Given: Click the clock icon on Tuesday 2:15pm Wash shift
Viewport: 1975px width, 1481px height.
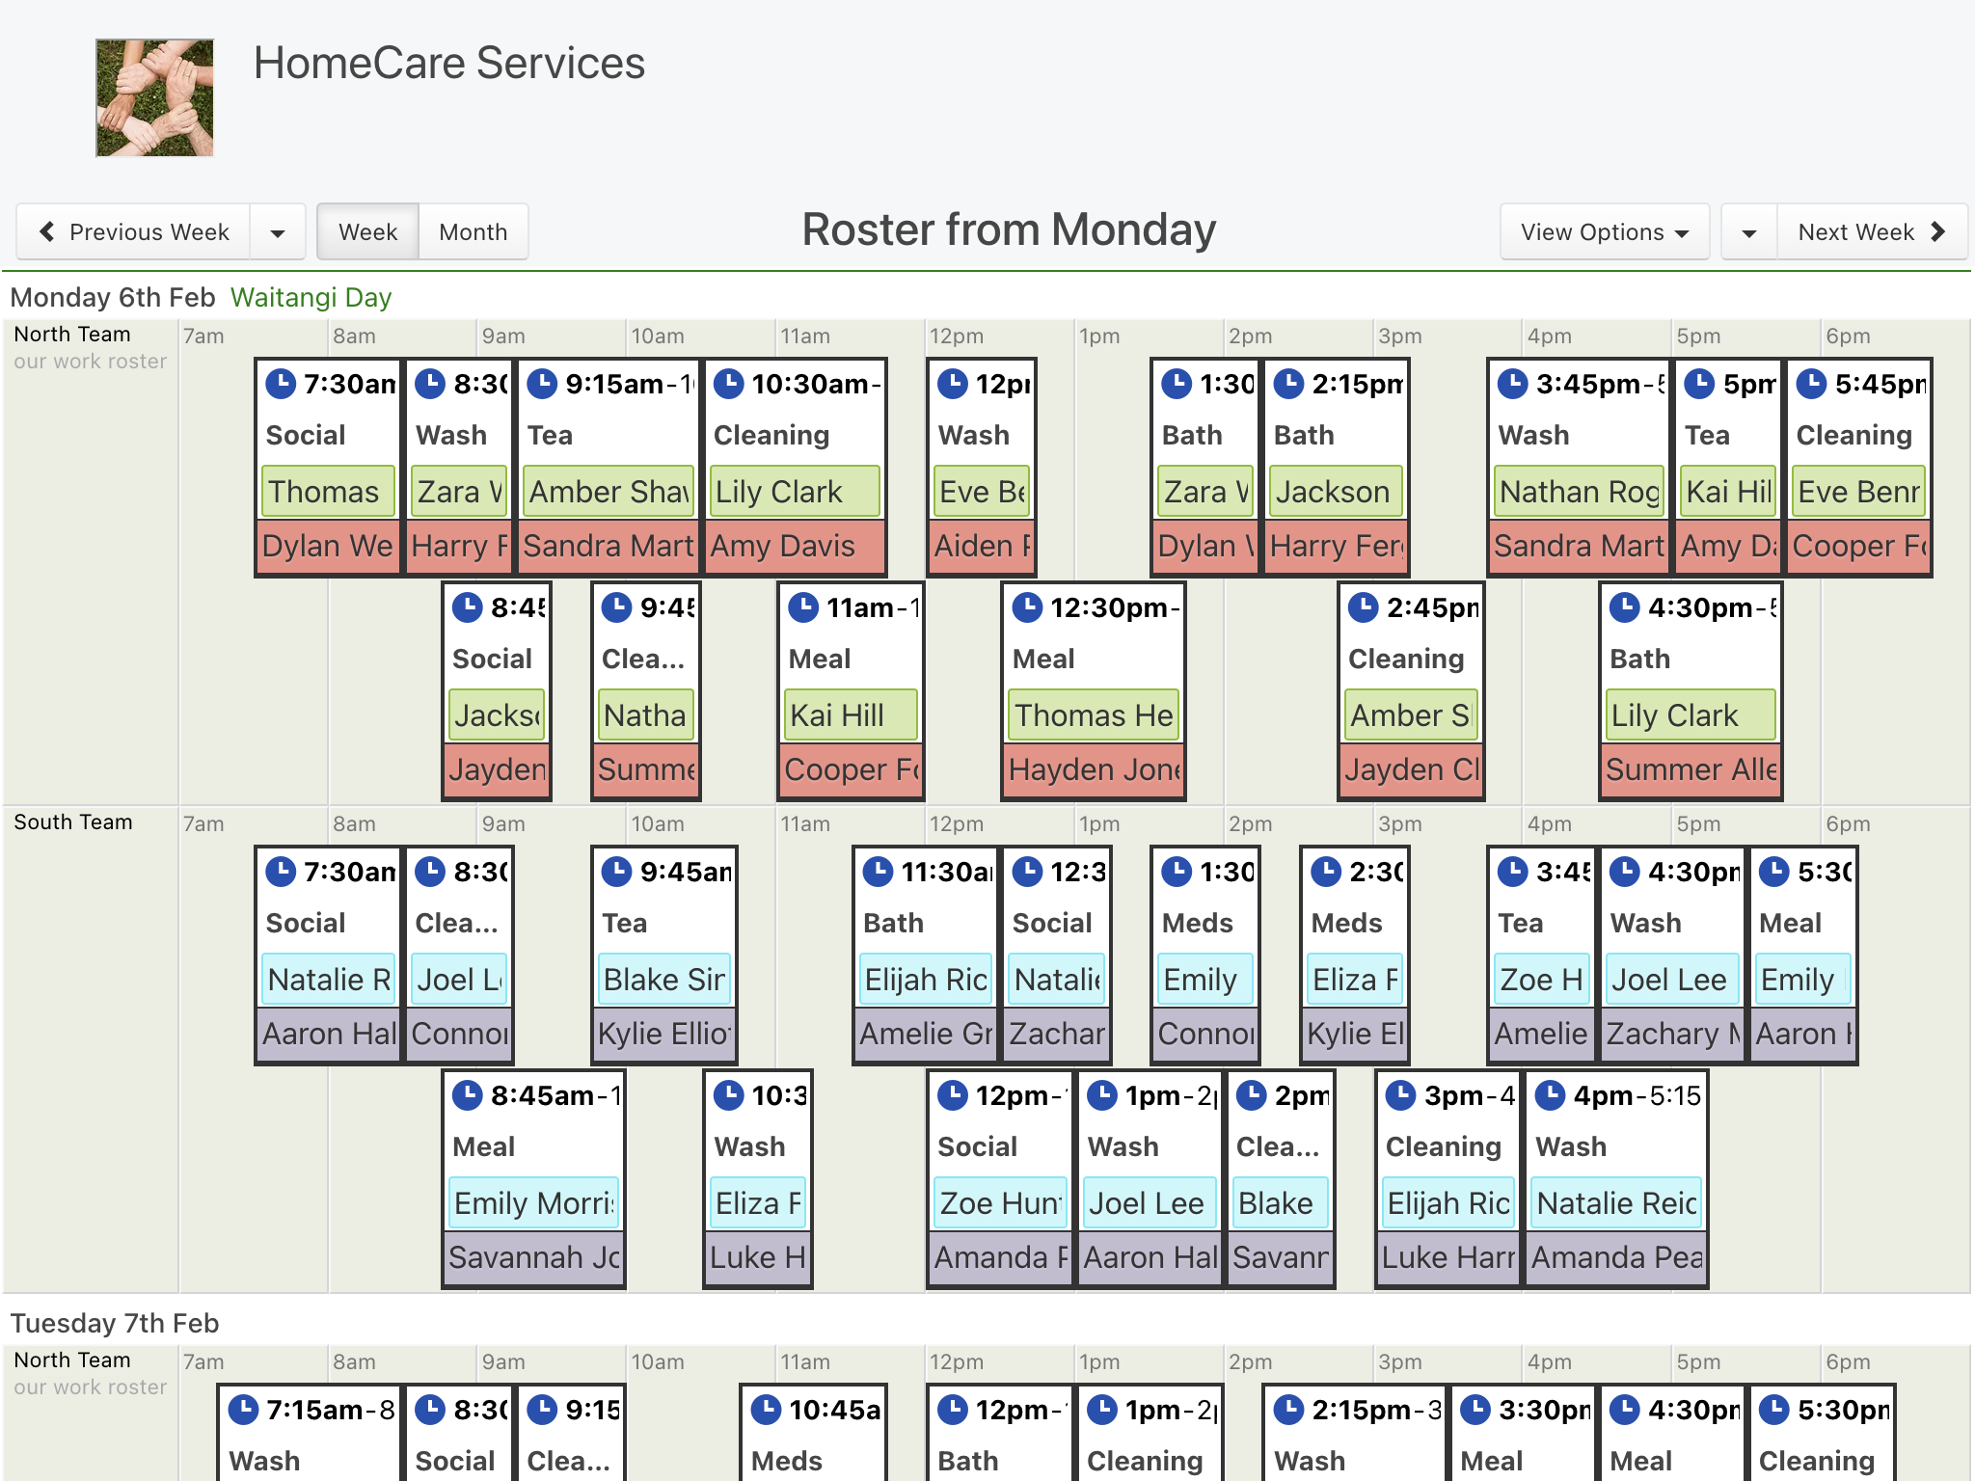Looking at the screenshot, I should (x=1288, y=1410).
